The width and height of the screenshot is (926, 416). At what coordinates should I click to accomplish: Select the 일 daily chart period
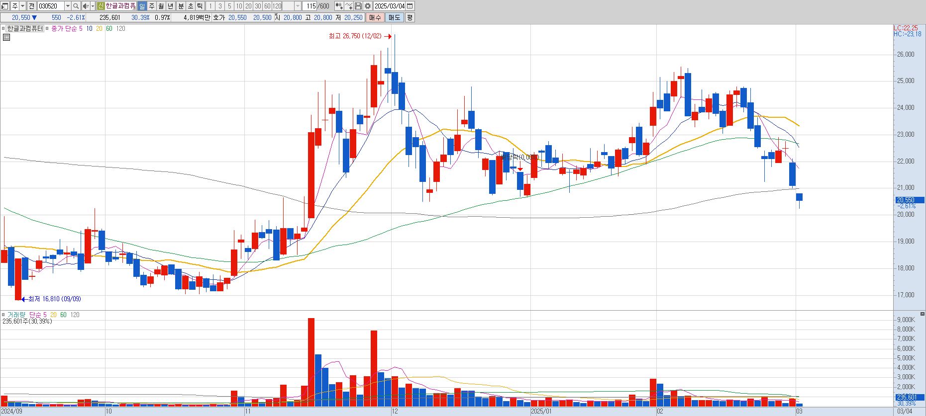[142, 6]
